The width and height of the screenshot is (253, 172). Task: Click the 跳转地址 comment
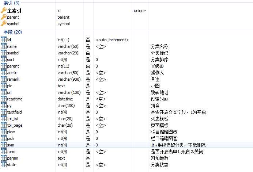tap(159, 92)
